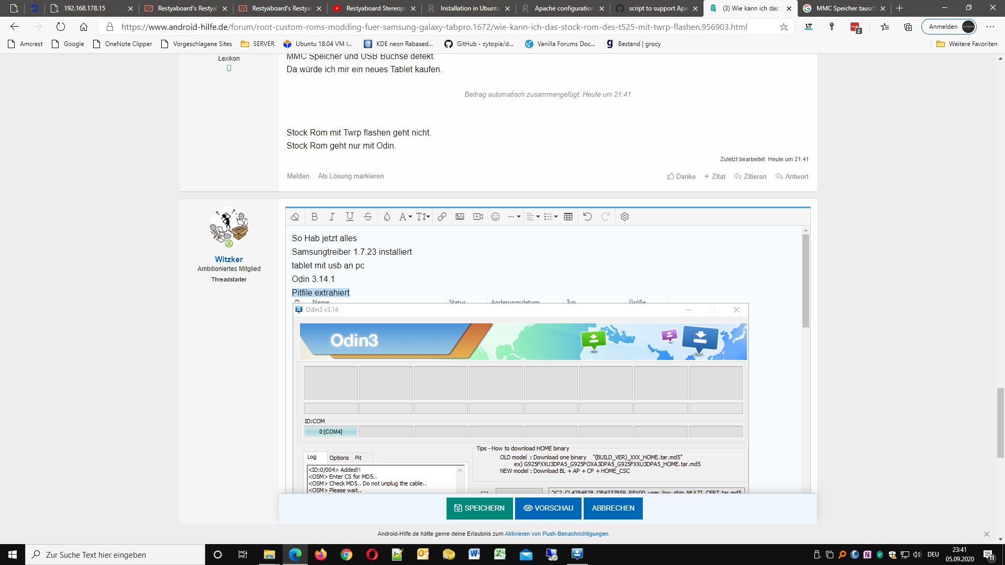Go to browser home page
The image size is (1005, 565).
pos(84,27)
